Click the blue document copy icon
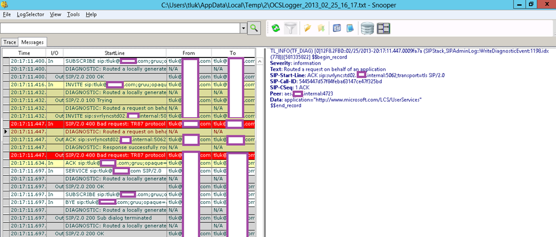Screen dimensions: 556x237 [x=350, y=28]
